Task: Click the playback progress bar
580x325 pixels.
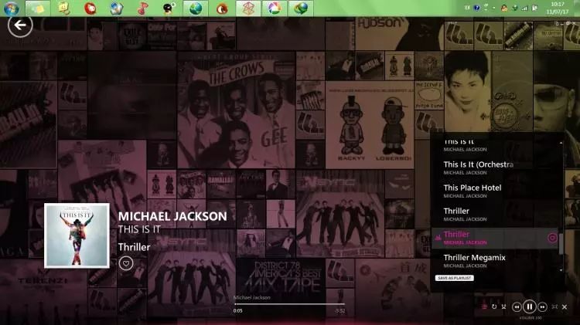Action: tap(290, 304)
